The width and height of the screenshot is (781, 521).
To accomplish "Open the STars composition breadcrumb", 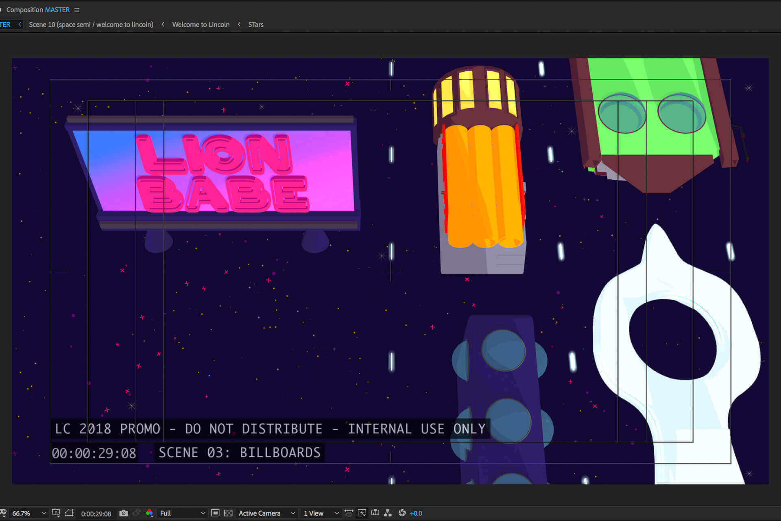I will click(256, 24).
